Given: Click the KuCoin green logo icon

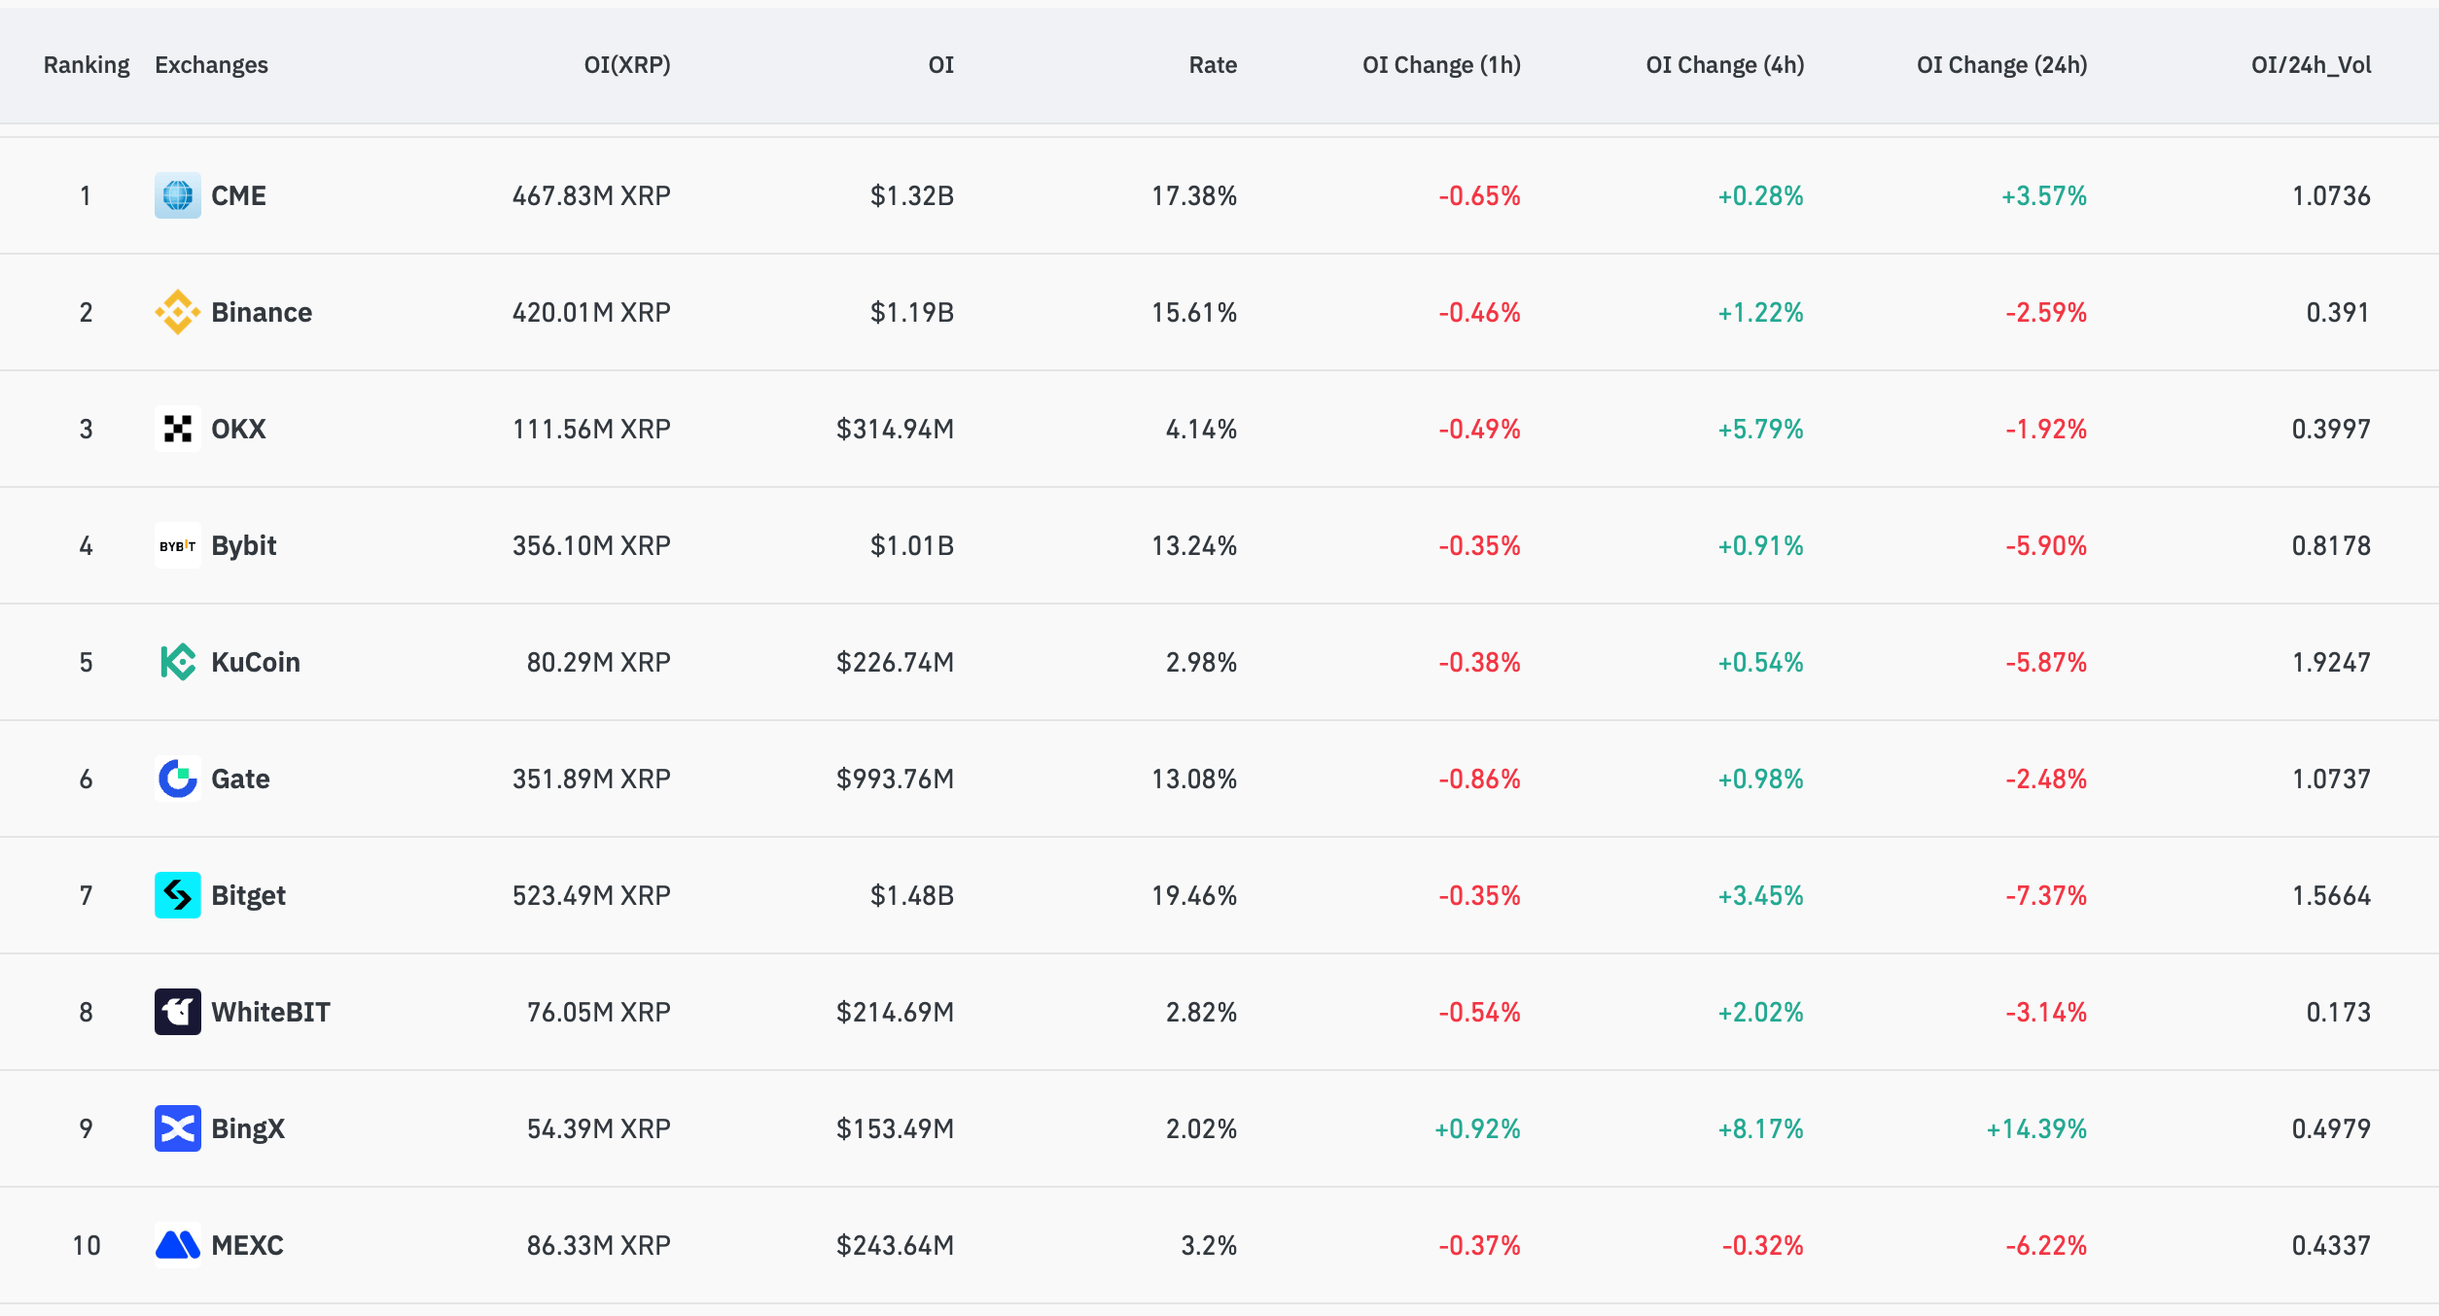Looking at the screenshot, I should pos(177,662).
